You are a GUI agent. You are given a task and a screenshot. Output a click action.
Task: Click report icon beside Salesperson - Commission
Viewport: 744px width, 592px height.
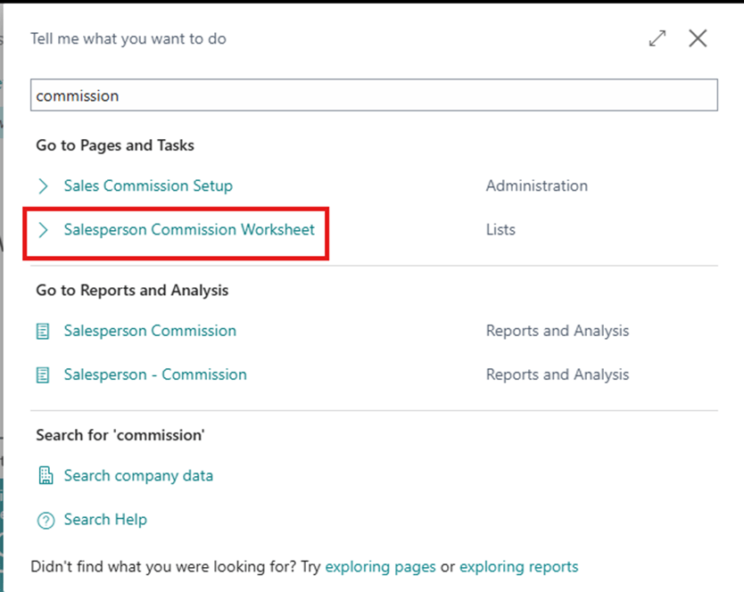[x=43, y=374]
